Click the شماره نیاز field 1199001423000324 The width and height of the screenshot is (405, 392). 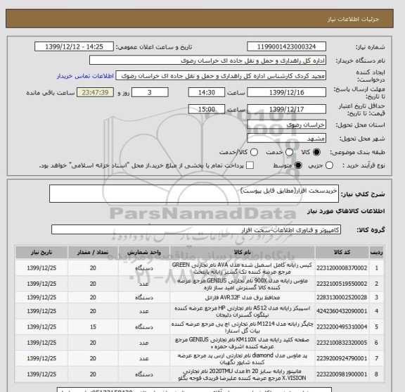click(286, 47)
